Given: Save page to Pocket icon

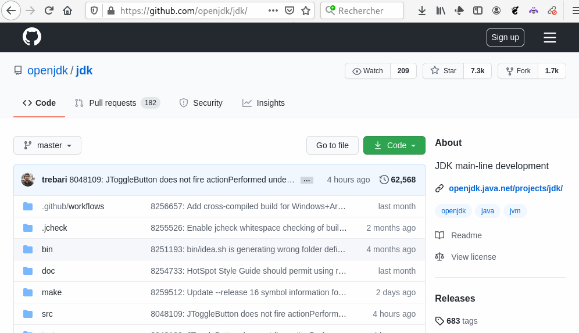Looking at the screenshot, I should [289, 10].
